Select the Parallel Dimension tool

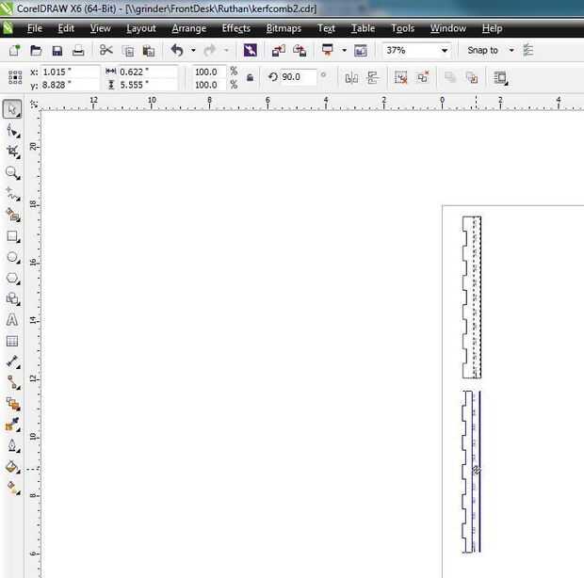click(x=12, y=361)
